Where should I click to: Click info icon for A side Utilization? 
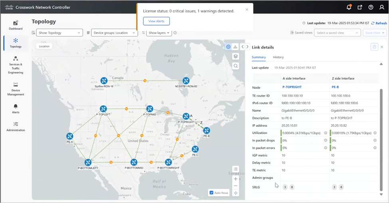point(325,133)
